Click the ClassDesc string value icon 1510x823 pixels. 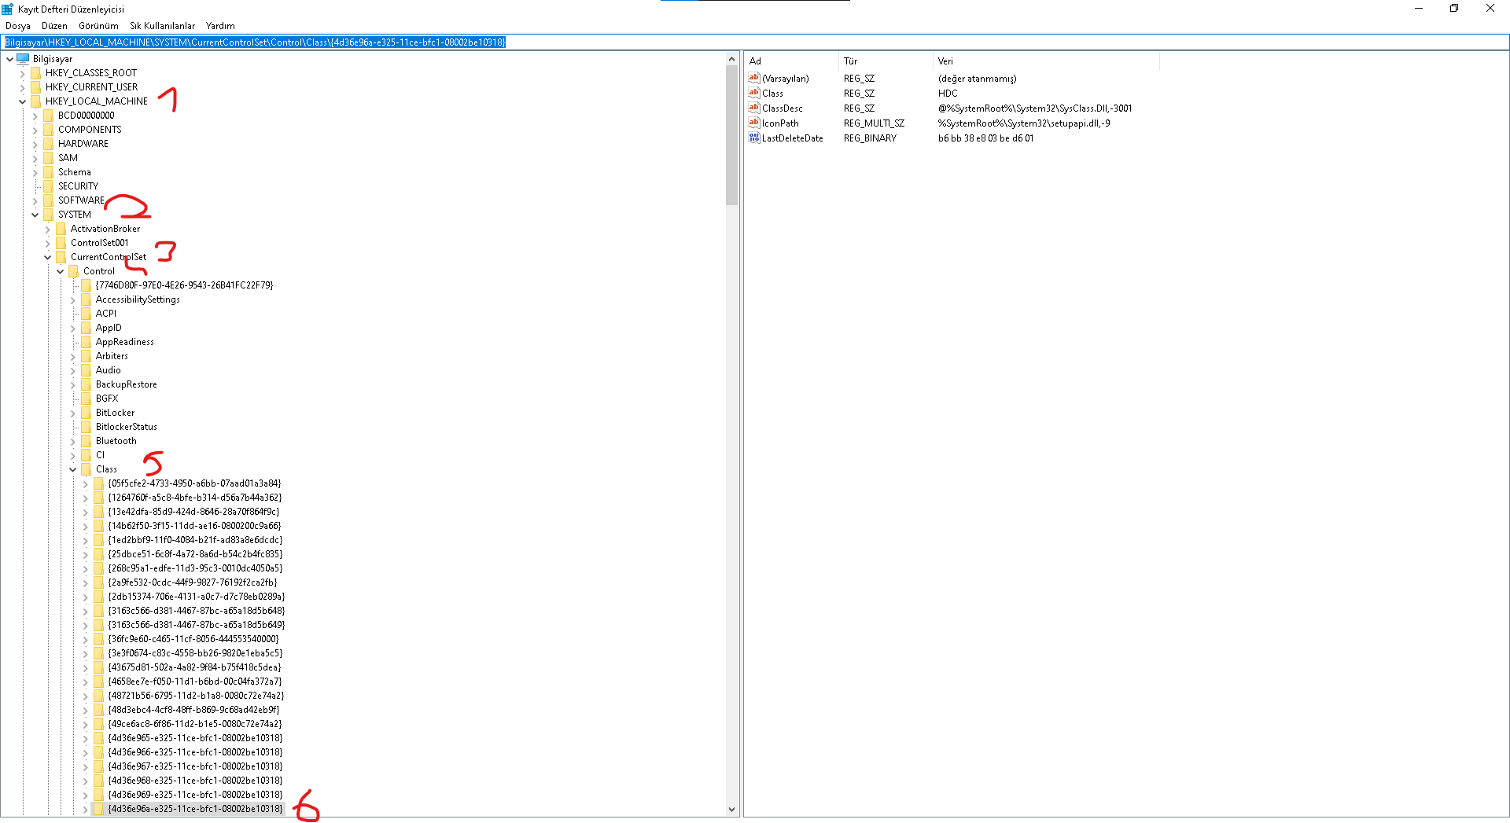tap(754, 108)
